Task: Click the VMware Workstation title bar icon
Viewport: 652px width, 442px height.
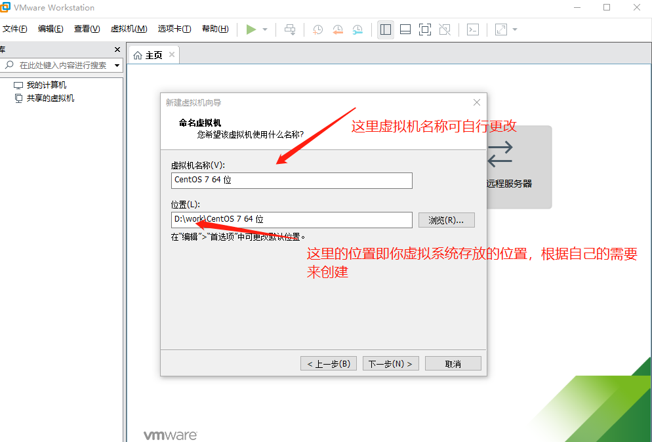Action: pos(5,7)
